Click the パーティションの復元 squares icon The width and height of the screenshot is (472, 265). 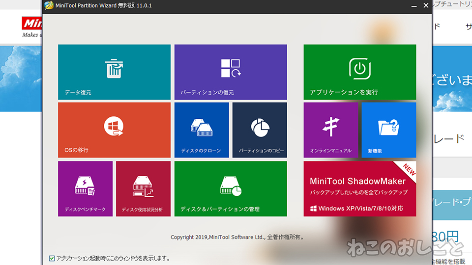(x=231, y=68)
